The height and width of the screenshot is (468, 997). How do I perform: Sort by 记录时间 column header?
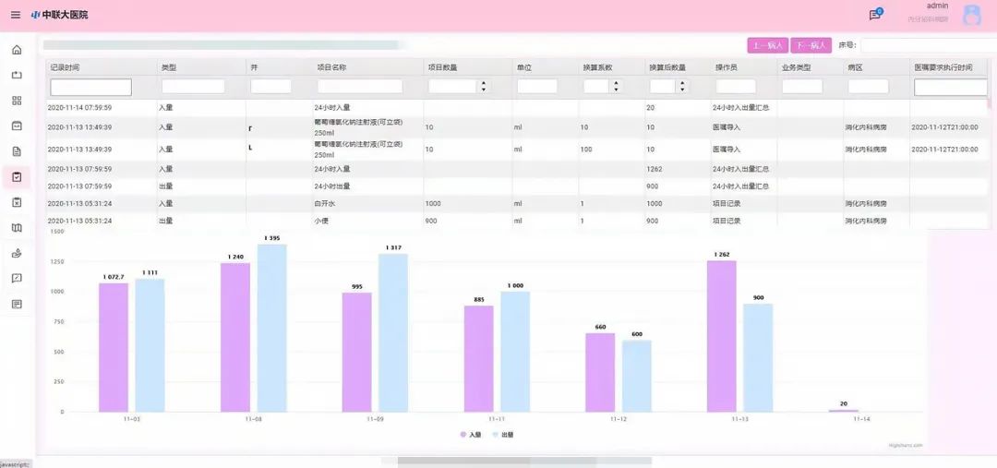point(102,67)
